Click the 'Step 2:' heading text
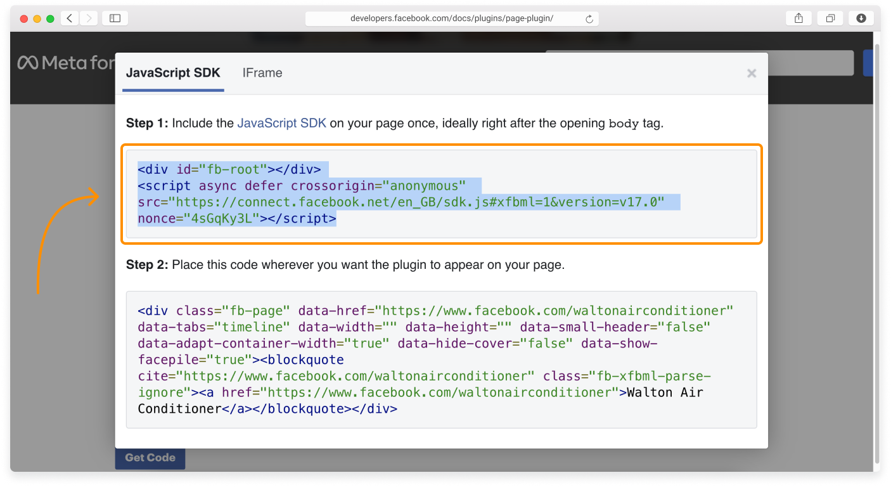The height and width of the screenshot is (487, 891). pos(147,264)
